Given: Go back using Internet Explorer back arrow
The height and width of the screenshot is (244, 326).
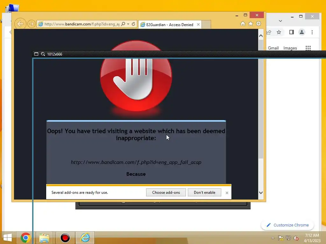Looking at the screenshot, I should 20,24.
